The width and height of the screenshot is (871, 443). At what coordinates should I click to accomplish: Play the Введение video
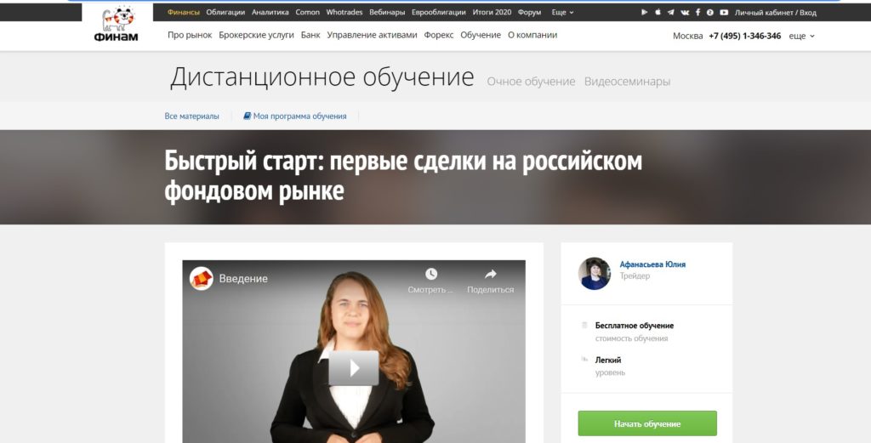pyautogui.click(x=353, y=367)
